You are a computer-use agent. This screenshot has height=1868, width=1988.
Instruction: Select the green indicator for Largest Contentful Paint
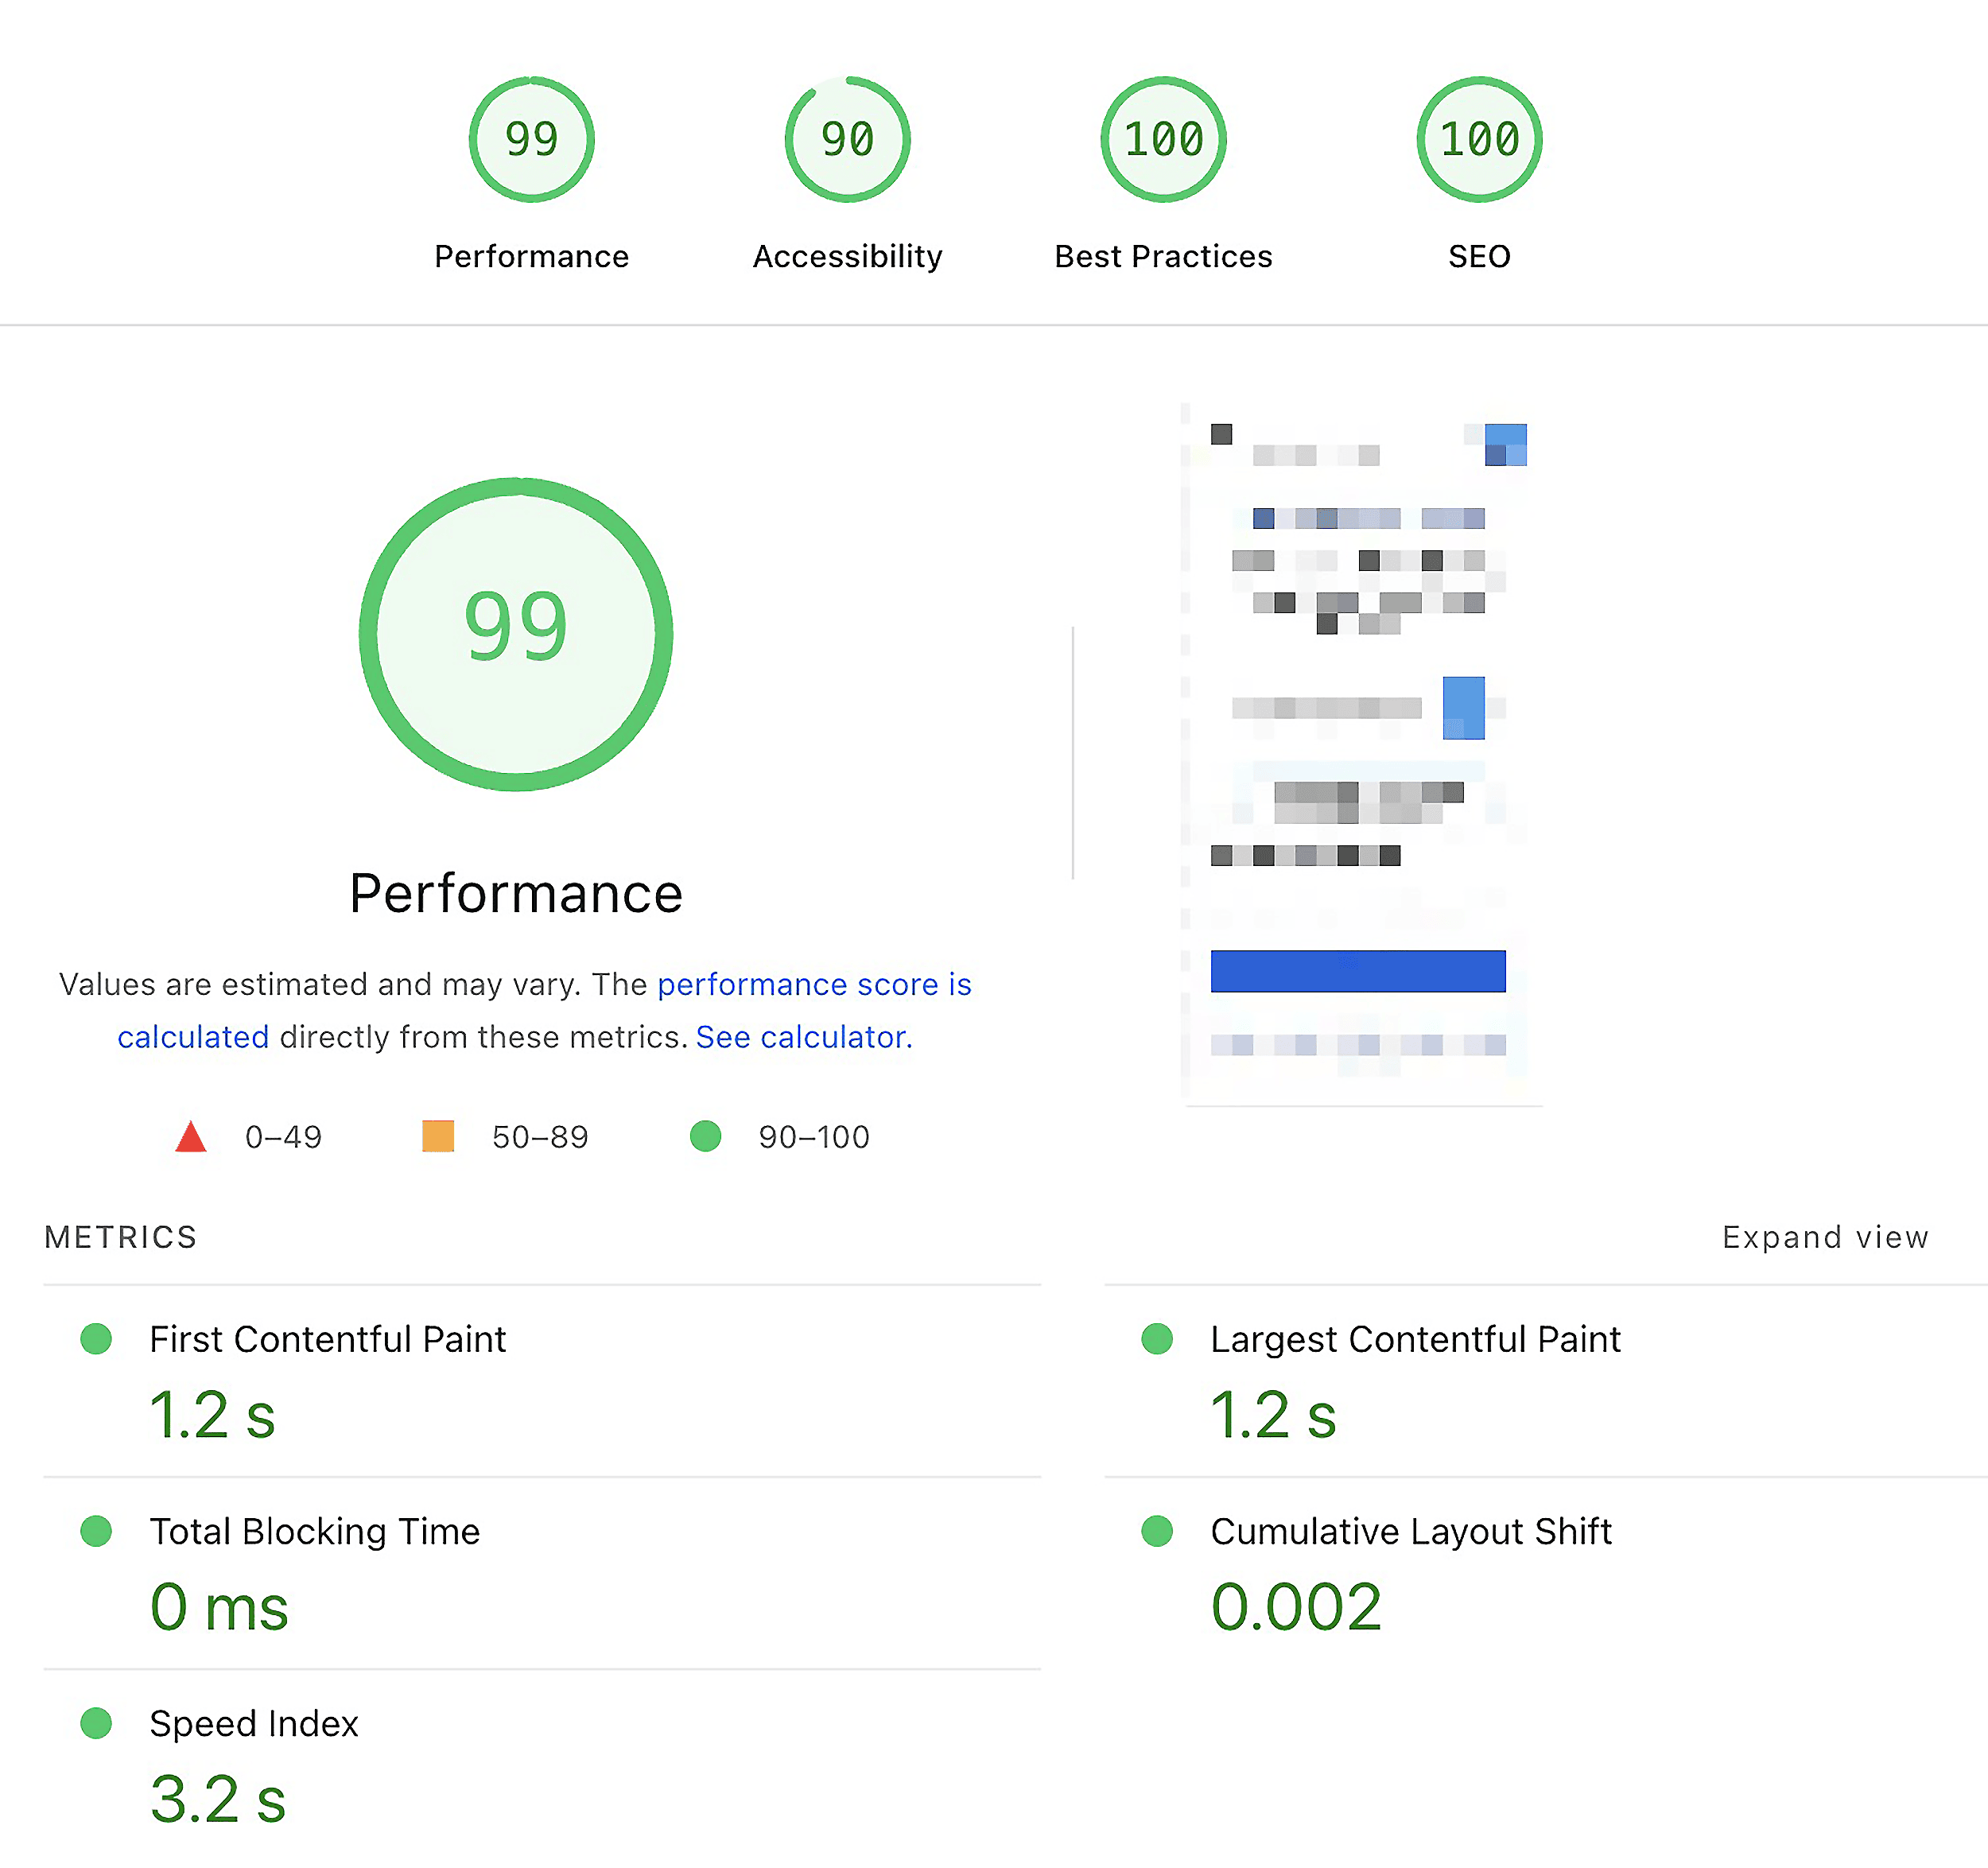point(1158,1339)
